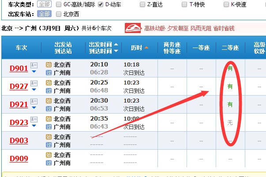This screenshot has width=266, height=177.
Task: Open train D901 link
Action: pos(19,68)
